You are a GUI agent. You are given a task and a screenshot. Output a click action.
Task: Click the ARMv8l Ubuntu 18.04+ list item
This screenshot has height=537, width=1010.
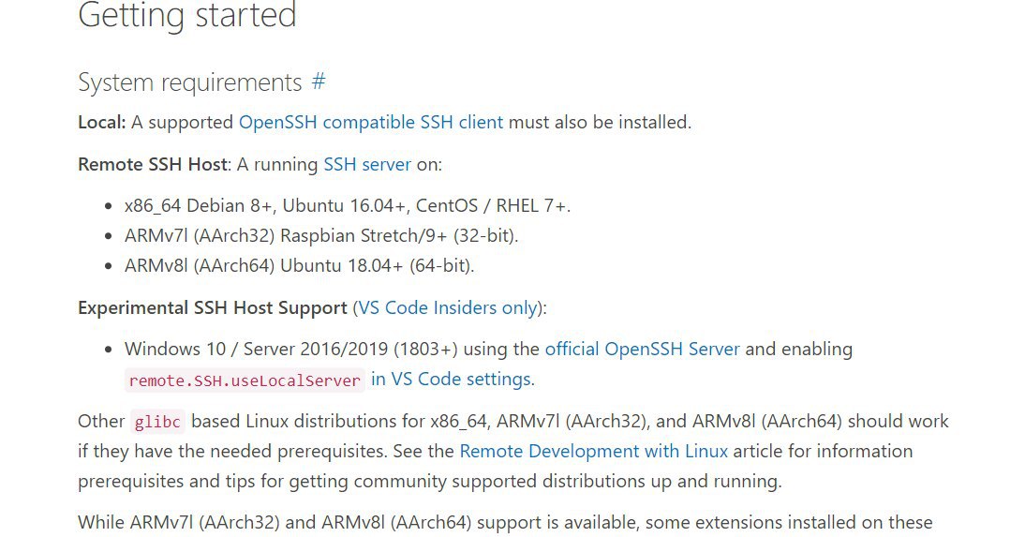pos(300,265)
